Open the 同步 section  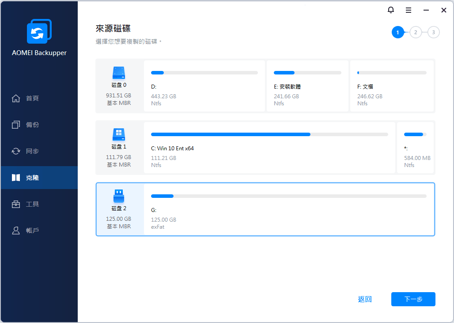point(39,151)
